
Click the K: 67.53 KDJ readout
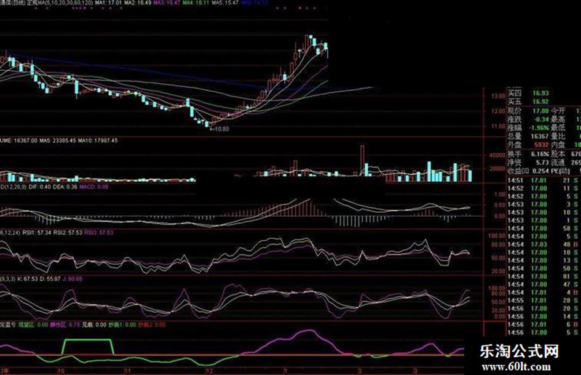coord(28,279)
